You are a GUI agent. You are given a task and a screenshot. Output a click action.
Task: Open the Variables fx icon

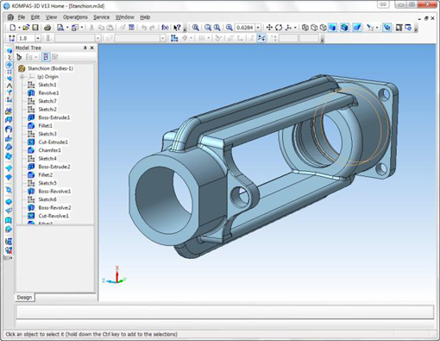pyautogui.click(x=165, y=28)
